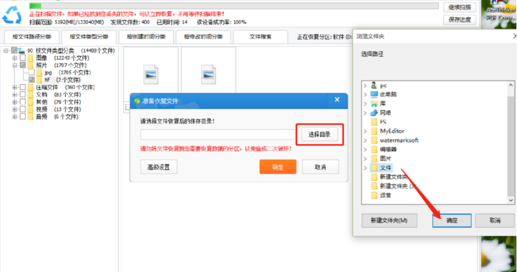Expand the 图像 tree node
Image resolution: width=517 pixels, height=272 pixels.
(x=14, y=58)
